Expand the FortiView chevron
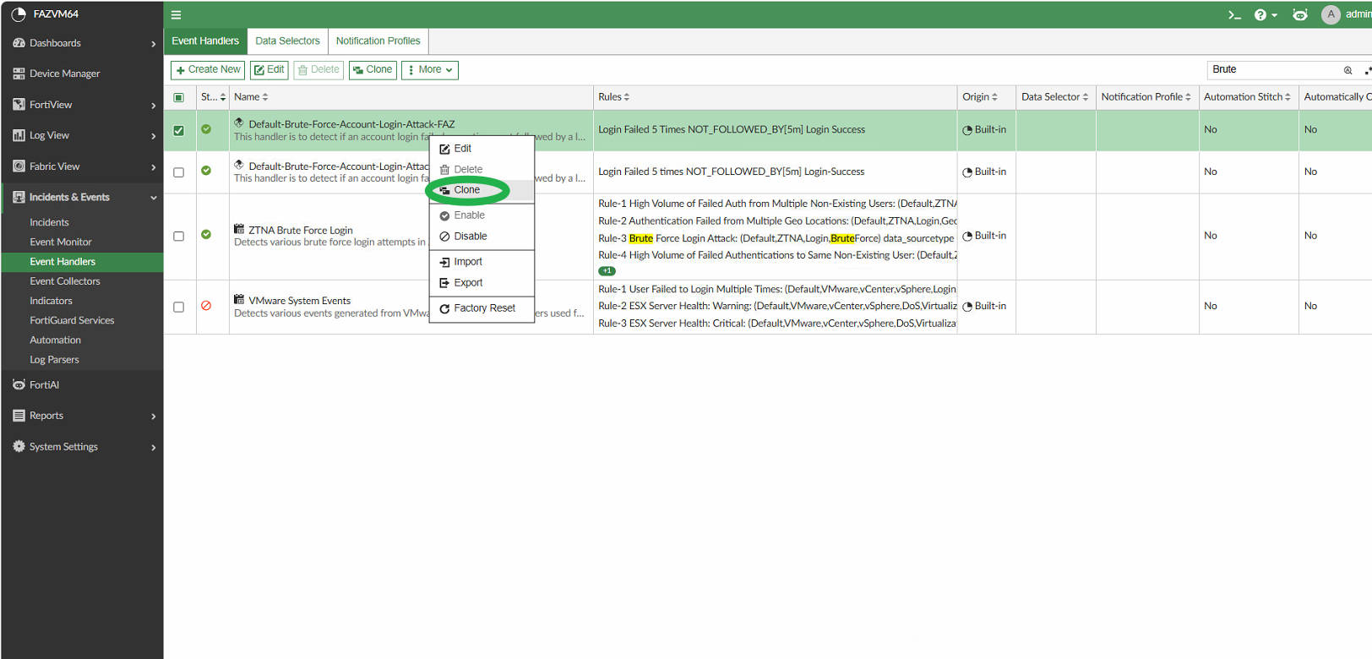1372x659 pixels. coord(153,106)
